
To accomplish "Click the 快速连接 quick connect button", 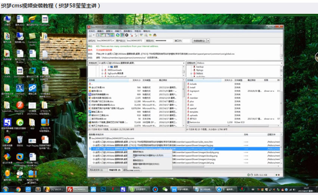I will (198, 41).
